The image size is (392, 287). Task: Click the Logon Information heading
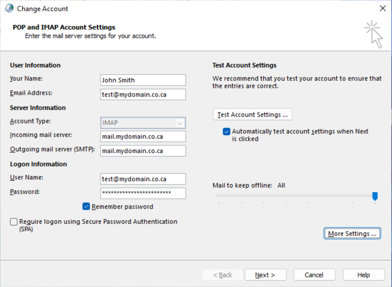pos(38,164)
